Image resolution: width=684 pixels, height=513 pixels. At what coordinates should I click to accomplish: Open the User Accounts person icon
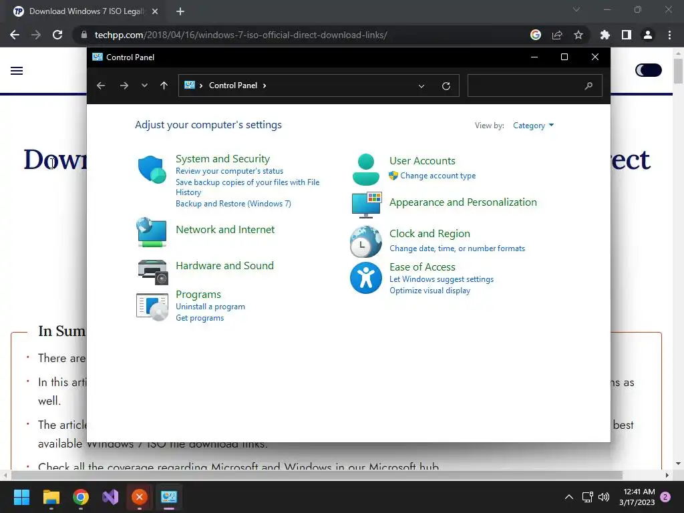tap(365, 169)
